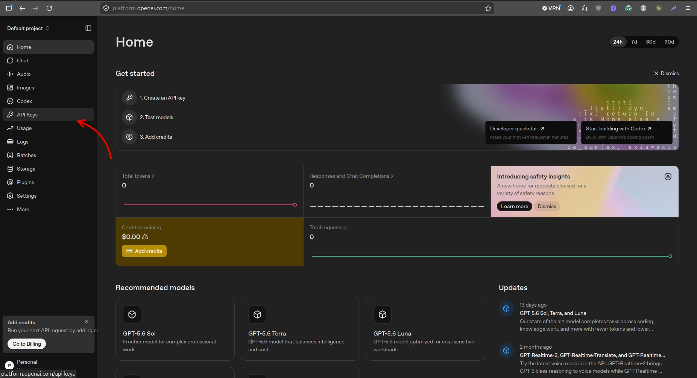The image size is (697, 378).
Task: Open step 3. Add credits
Action: pos(156,137)
